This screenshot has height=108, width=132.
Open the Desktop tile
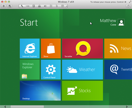[40, 91]
